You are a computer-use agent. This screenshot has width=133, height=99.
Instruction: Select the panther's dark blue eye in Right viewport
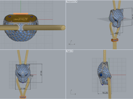tap(101, 75)
